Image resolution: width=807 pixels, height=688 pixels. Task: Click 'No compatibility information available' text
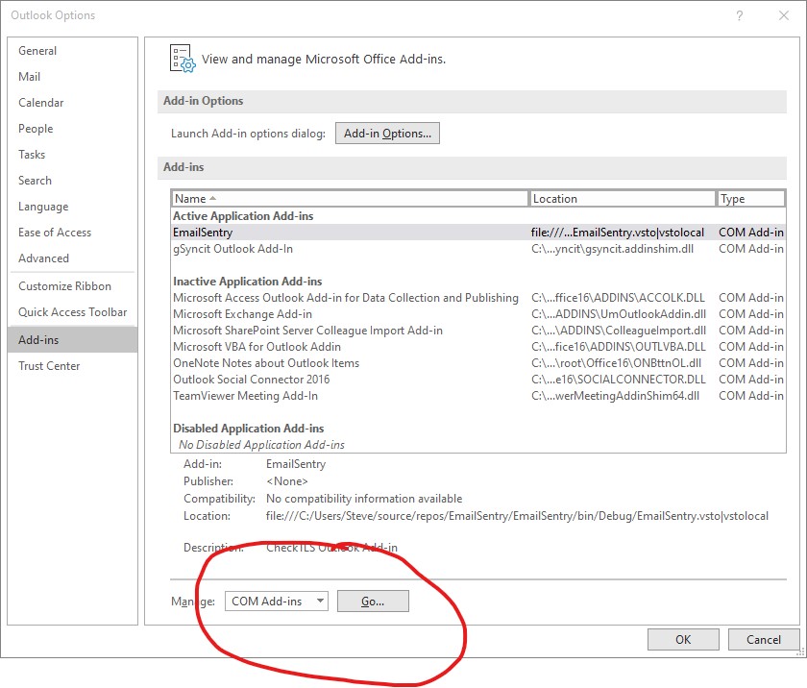pyautogui.click(x=364, y=499)
